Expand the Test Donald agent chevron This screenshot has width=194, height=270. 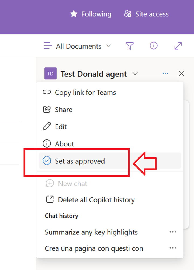[x=135, y=73]
